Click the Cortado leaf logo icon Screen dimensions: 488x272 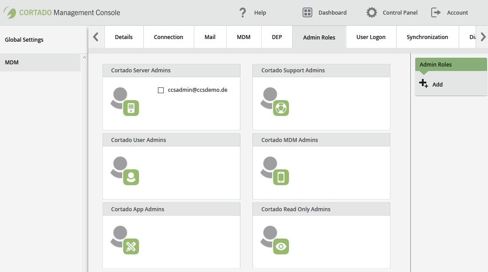click(10, 12)
